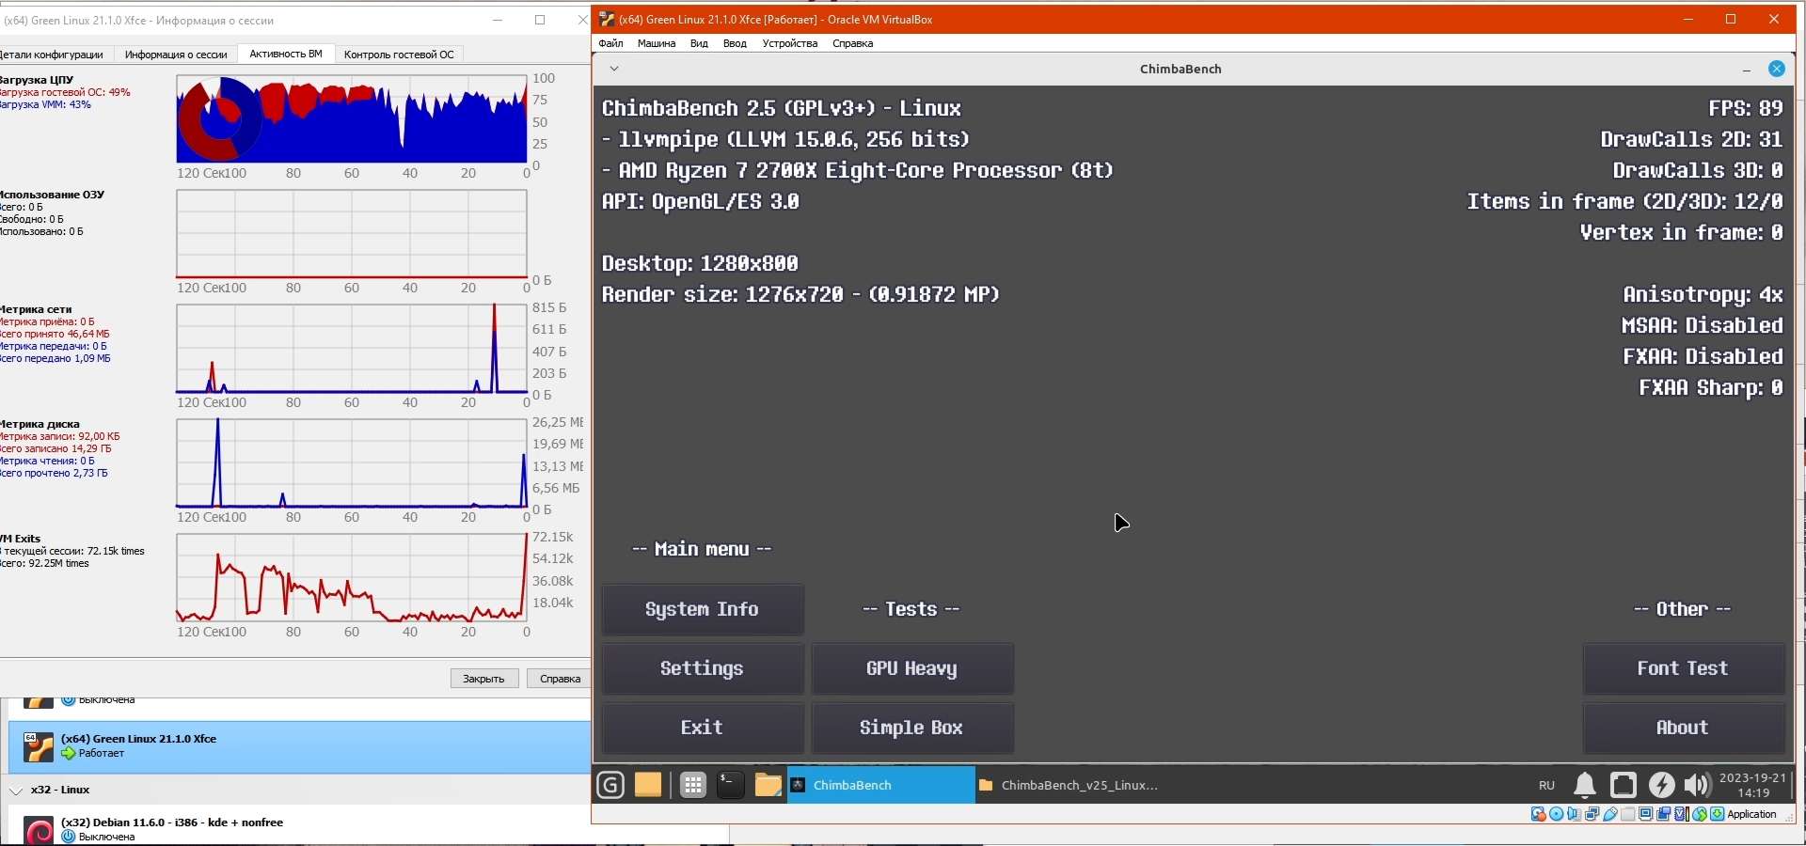Click Справка button in session information window

561,679
